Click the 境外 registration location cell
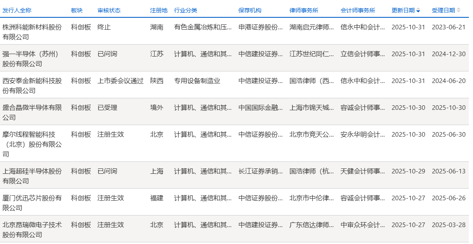 click(157, 108)
